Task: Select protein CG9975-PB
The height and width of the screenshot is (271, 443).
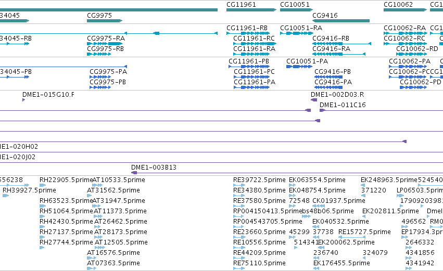Action: click(100, 87)
